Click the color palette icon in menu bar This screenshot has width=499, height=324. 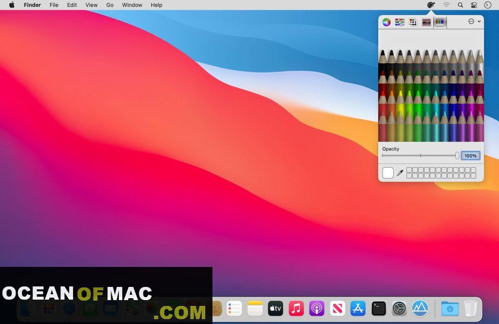click(x=431, y=5)
